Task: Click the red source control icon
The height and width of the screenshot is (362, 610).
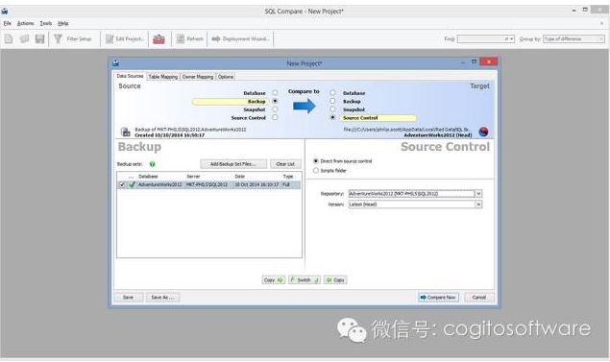Action: tap(483, 132)
